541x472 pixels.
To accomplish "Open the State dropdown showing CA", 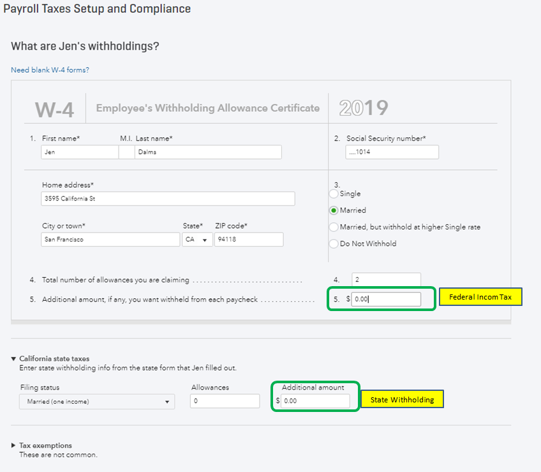I will 197,240.
